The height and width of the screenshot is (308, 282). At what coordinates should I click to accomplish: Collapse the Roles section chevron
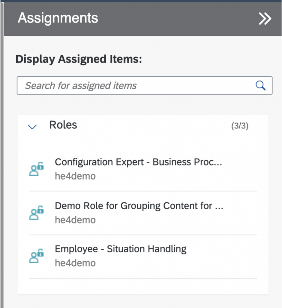[32, 127]
